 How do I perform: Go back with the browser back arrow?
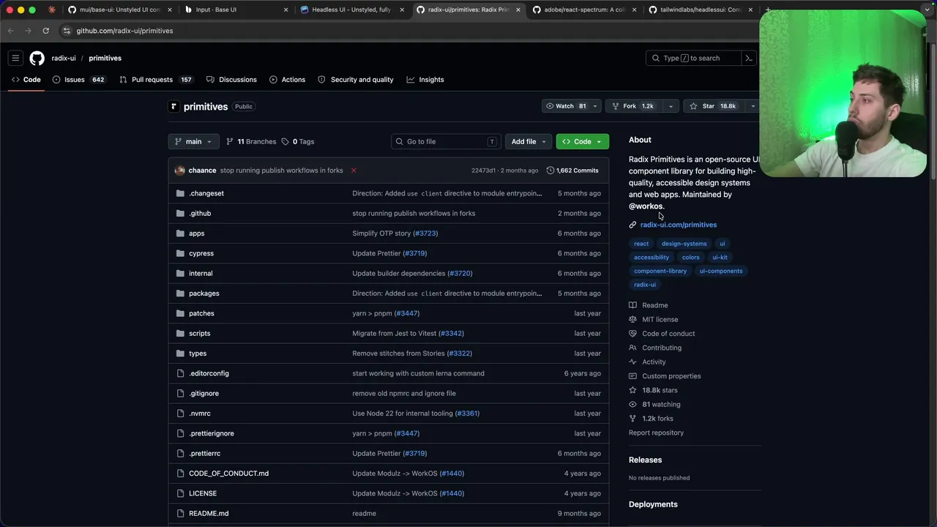click(10, 31)
